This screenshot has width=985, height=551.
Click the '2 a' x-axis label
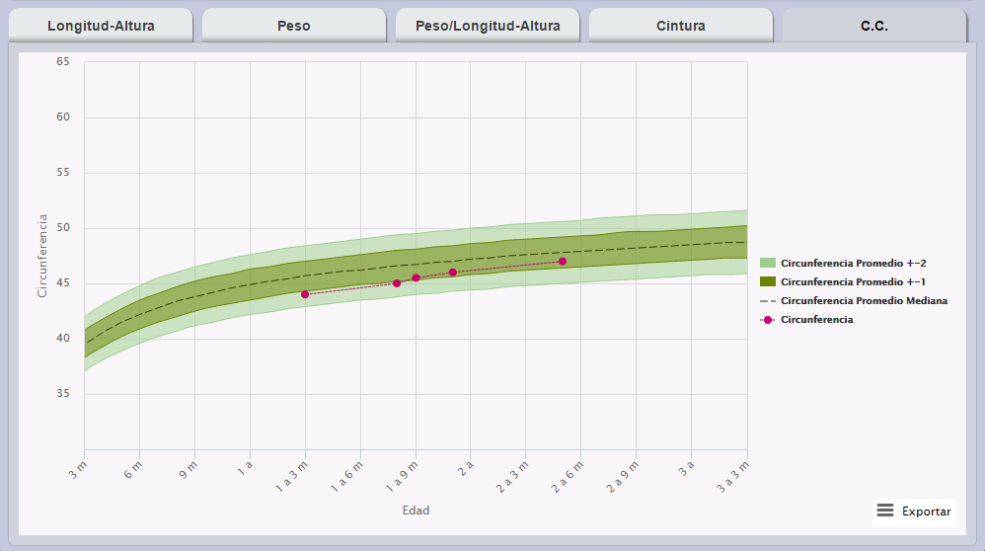(x=466, y=469)
